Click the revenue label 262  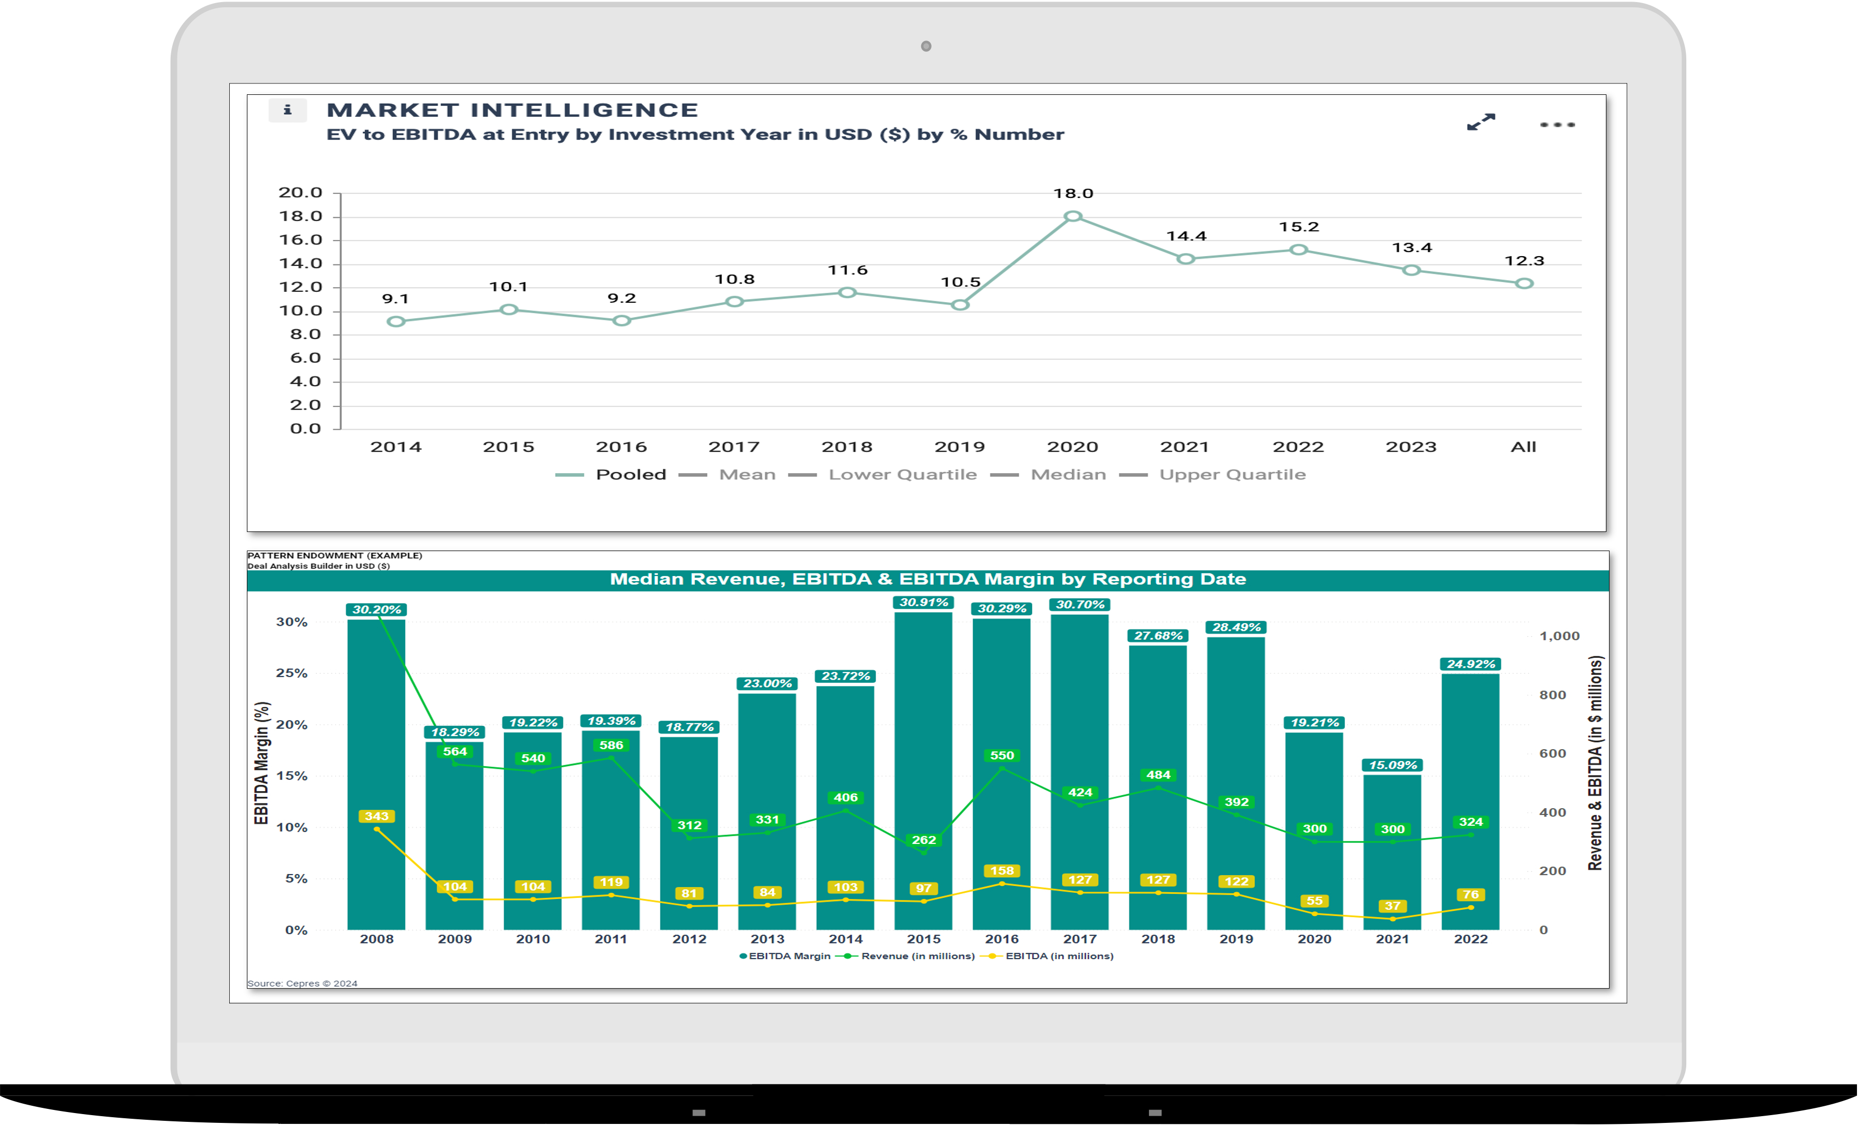tap(923, 839)
